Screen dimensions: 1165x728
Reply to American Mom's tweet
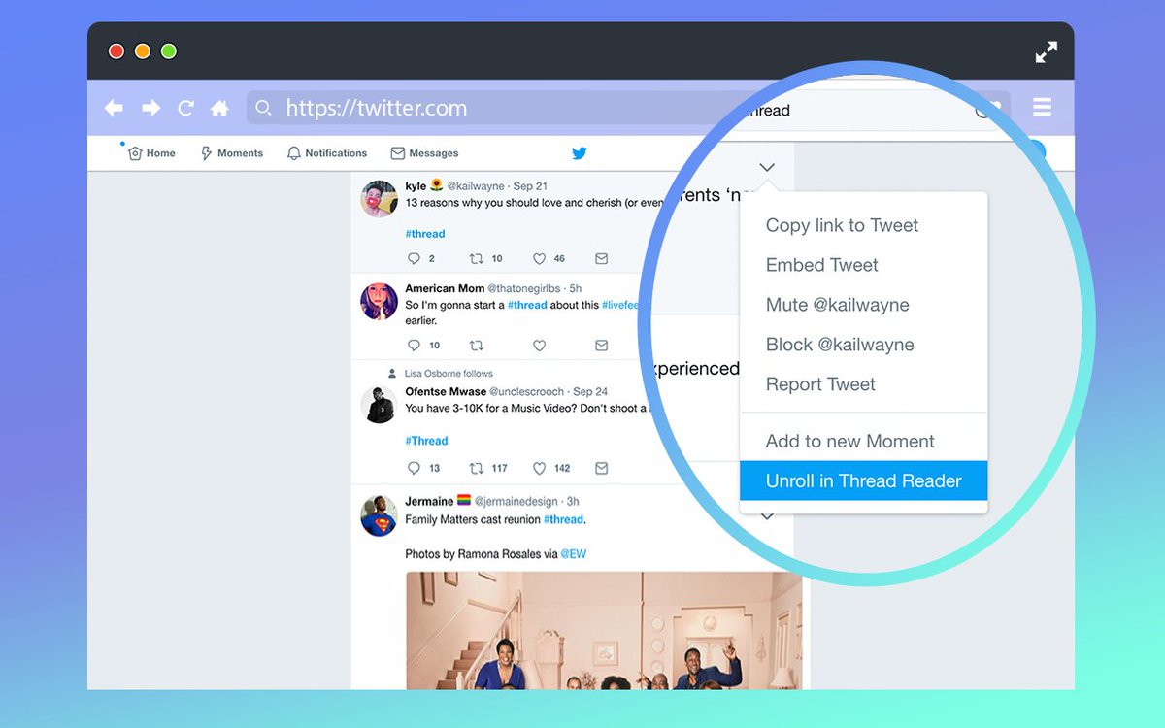point(415,346)
